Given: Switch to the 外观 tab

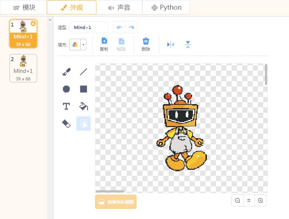Looking at the screenshot, I should pyautogui.click(x=71, y=8).
